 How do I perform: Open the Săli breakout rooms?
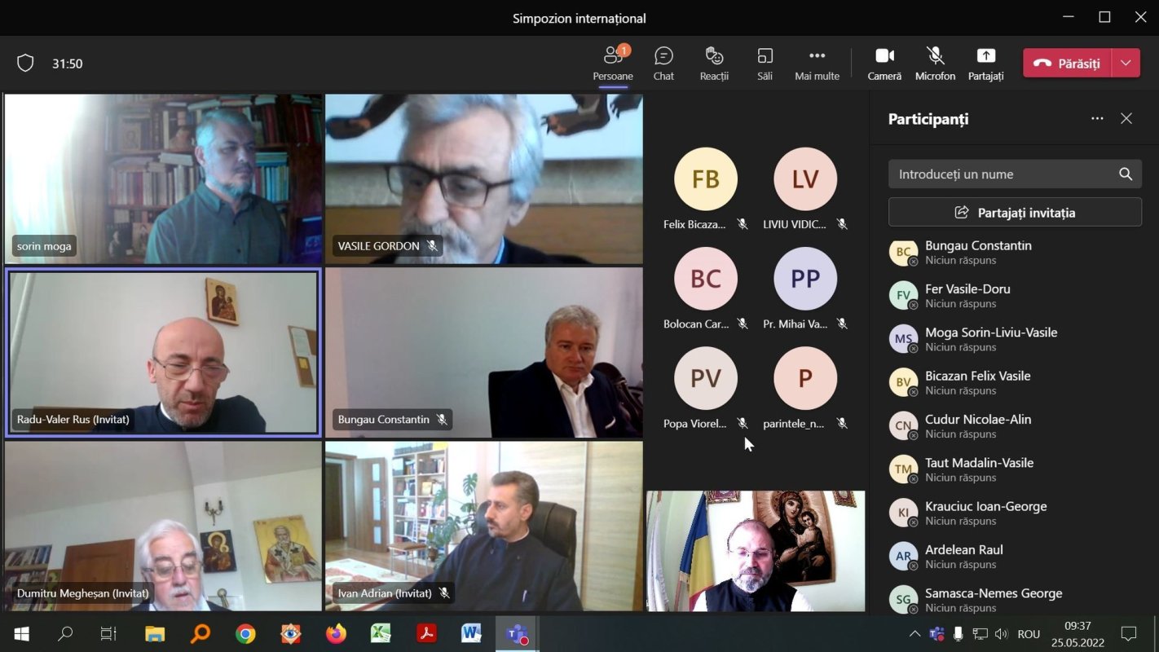click(765, 64)
